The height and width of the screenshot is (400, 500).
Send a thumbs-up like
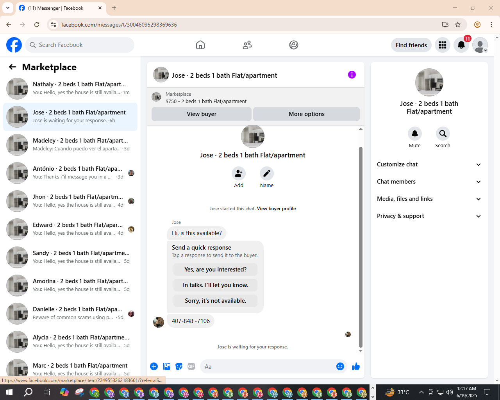pos(356,366)
